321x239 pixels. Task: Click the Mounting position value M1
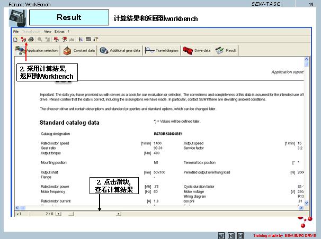click(x=156, y=163)
